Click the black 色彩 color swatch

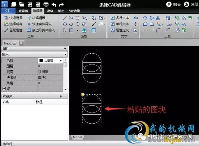pos(41,60)
